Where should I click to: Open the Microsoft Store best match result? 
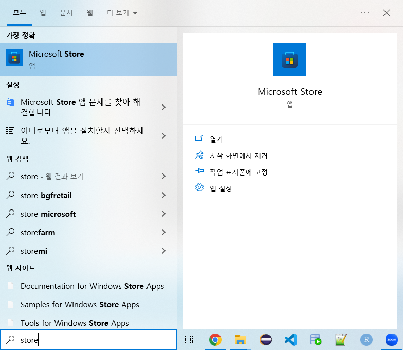point(88,60)
